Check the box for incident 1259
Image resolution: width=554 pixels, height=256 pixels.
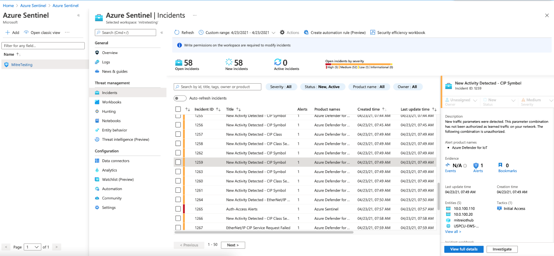tap(178, 162)
